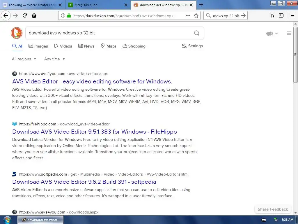This screenshot has width=298, height=224.
Task: Open page actions three-dot menu
Action: (188, 16)
